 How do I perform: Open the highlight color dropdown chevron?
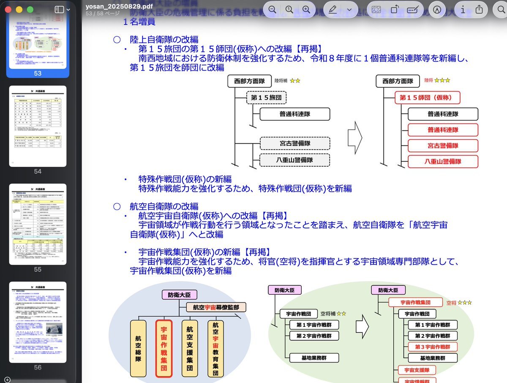(349, 9)
